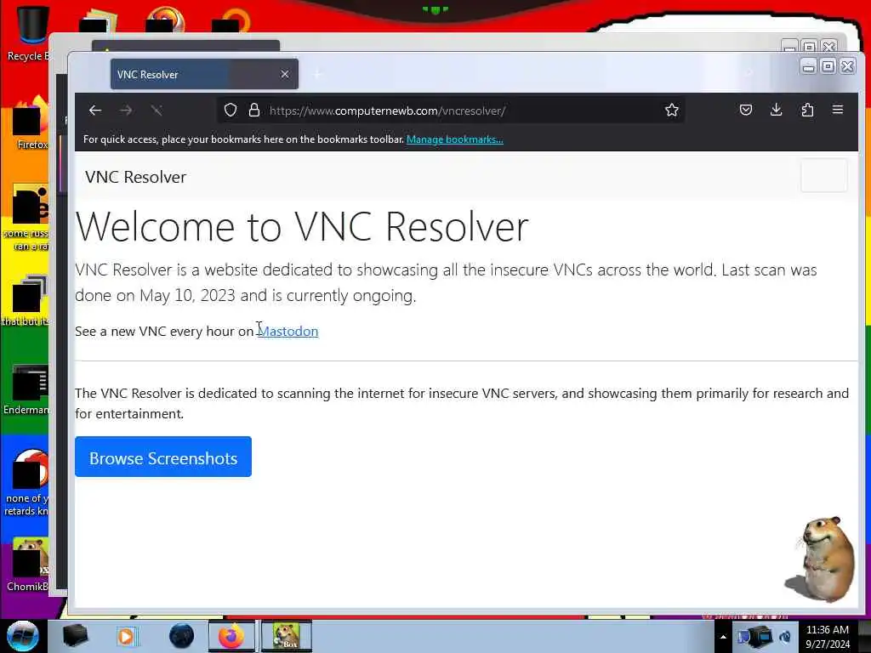Image resolution: width=871 pixels, height=653 pixels.
Task: Select the VNC Resolver tab
Action: 204,74
